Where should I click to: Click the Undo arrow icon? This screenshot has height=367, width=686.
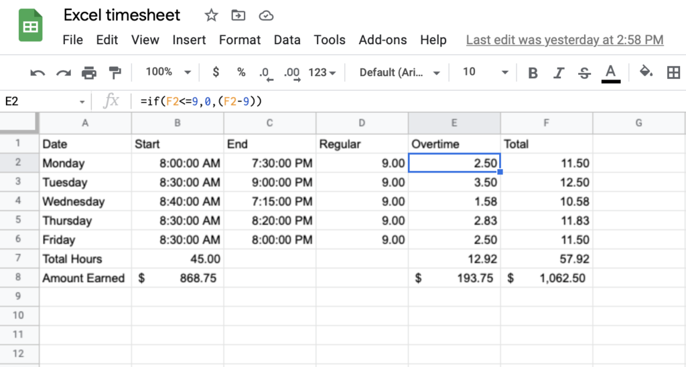point(38,72)
